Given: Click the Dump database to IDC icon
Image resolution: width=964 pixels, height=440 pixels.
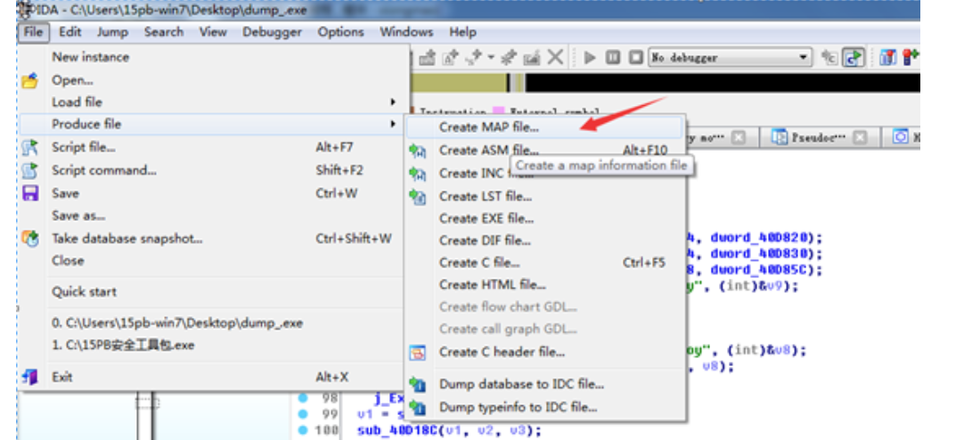Looking at the screenshot, I should tap(418, 385).
